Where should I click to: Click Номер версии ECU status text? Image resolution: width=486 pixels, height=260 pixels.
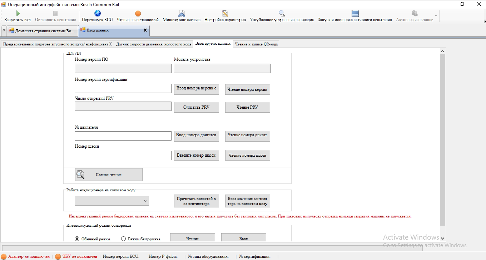tap(121, 256)
